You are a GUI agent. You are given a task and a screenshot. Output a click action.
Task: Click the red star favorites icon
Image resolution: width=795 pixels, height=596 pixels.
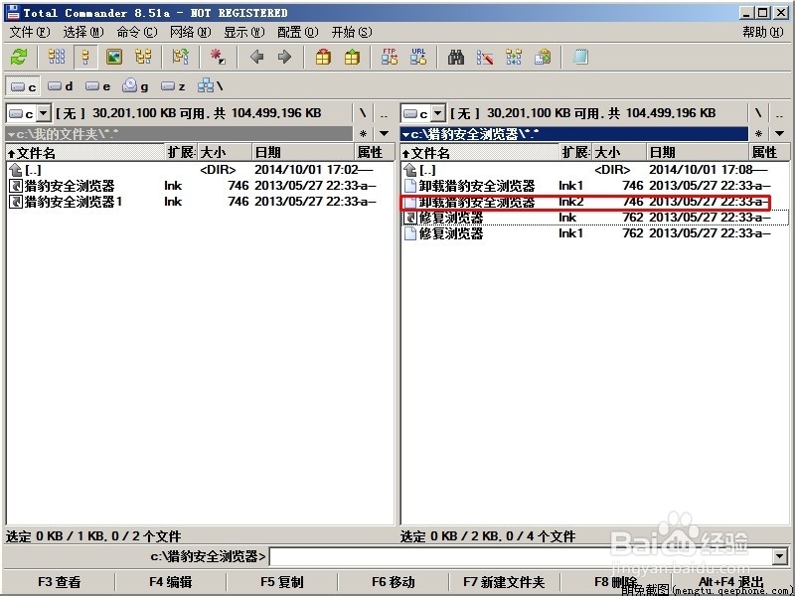(218, 57)
